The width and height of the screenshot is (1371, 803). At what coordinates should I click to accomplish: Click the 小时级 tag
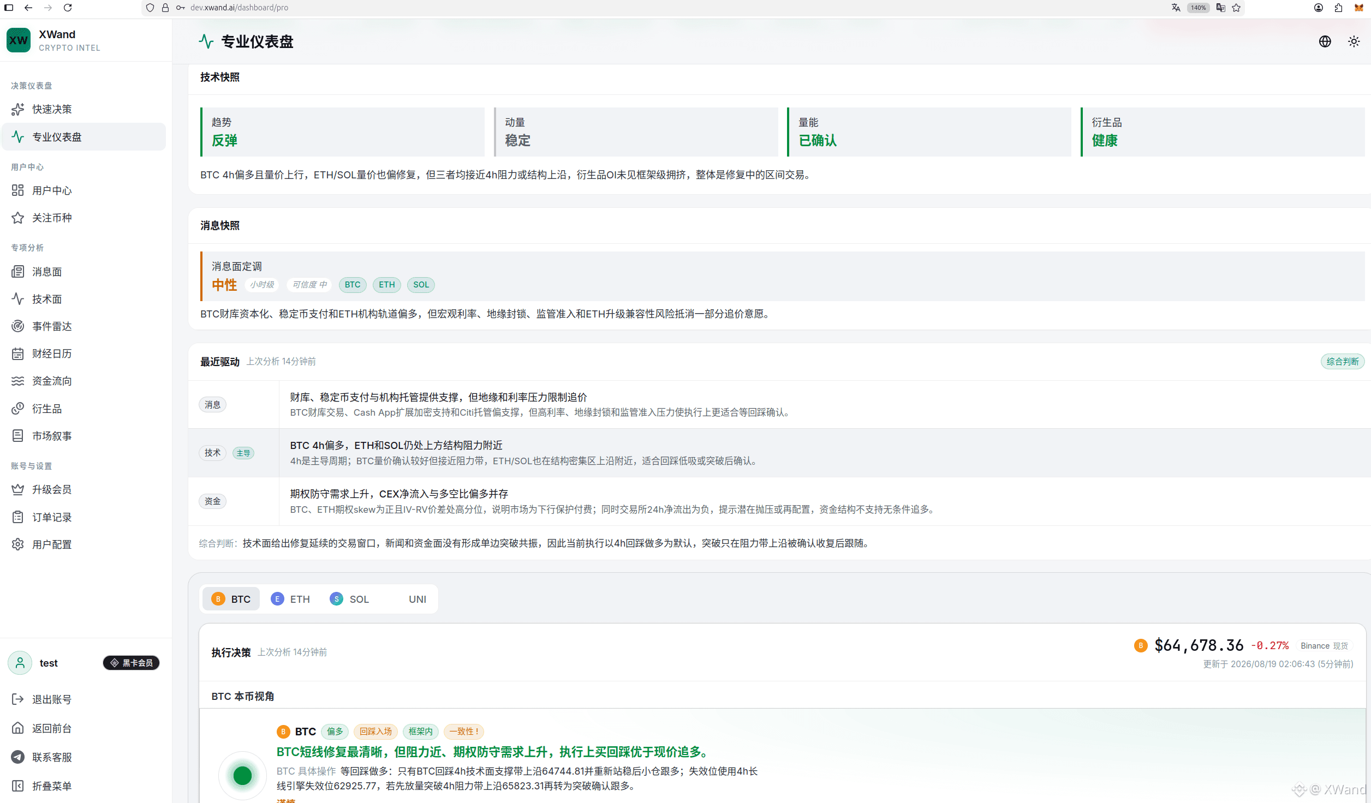point(263,285)
